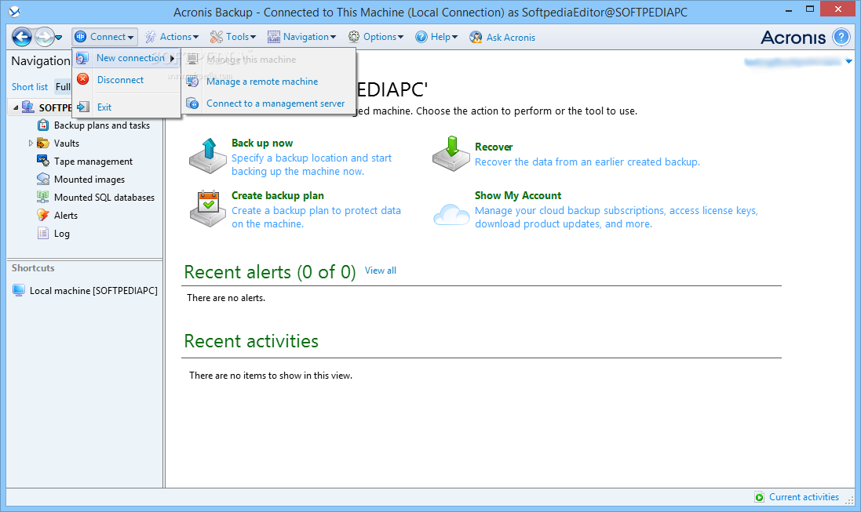This screenshot has height=512, width=861.
Task: Click the Log icon
Action: [x=43, y=233]
